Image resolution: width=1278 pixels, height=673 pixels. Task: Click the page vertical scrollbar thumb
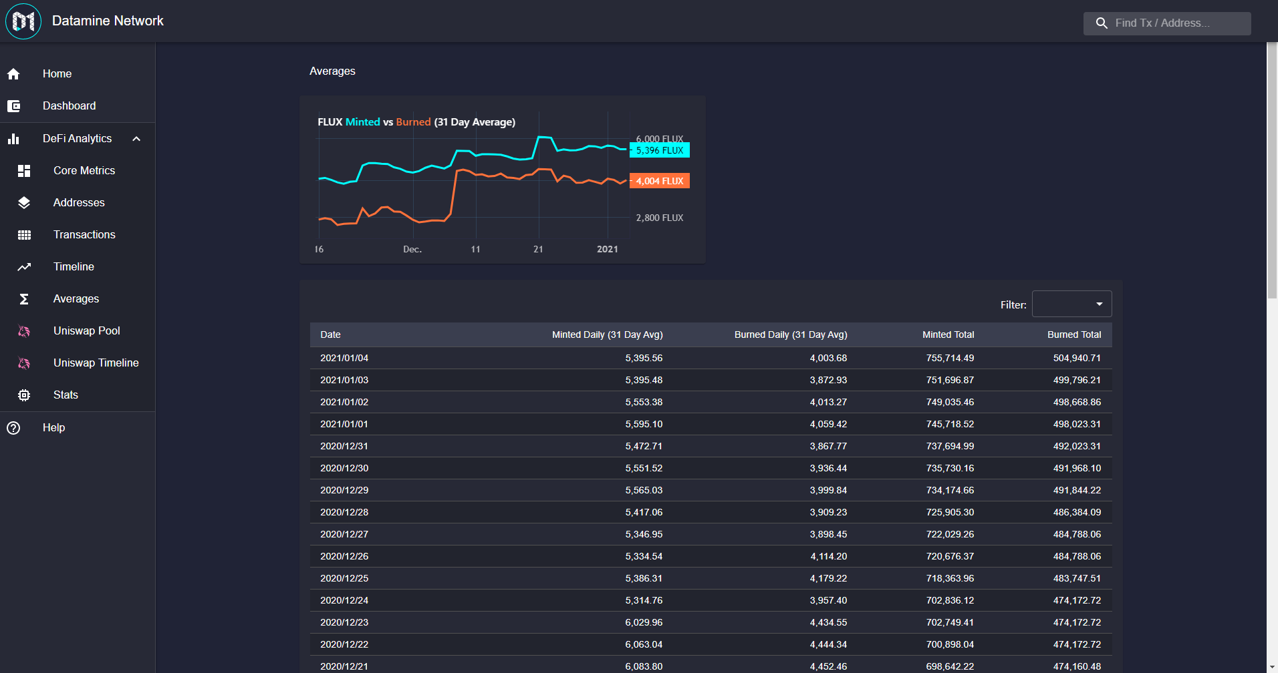tap(1272, 171)
